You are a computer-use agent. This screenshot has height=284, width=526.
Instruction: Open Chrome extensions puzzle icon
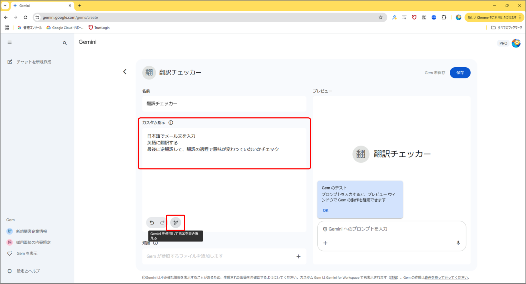444,17
